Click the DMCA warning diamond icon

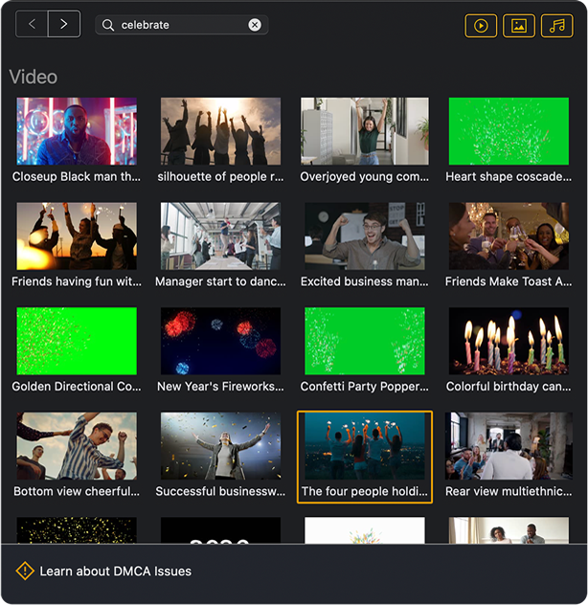25,571
